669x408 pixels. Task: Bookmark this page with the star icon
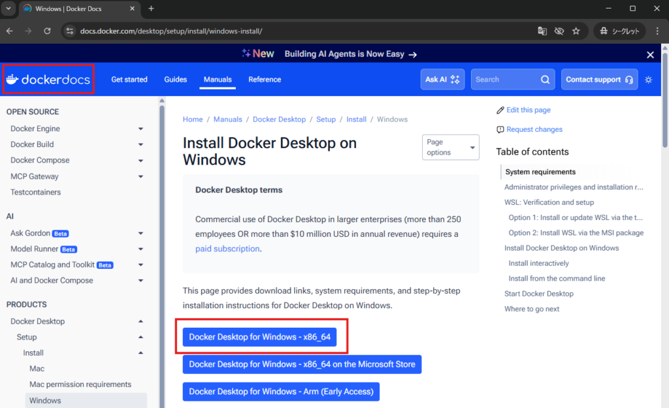pyautogui.click(x=576, y=31)
